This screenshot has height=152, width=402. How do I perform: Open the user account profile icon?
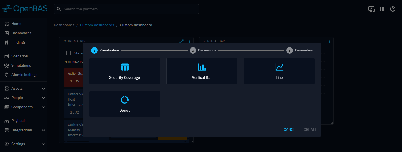(392, 9)
